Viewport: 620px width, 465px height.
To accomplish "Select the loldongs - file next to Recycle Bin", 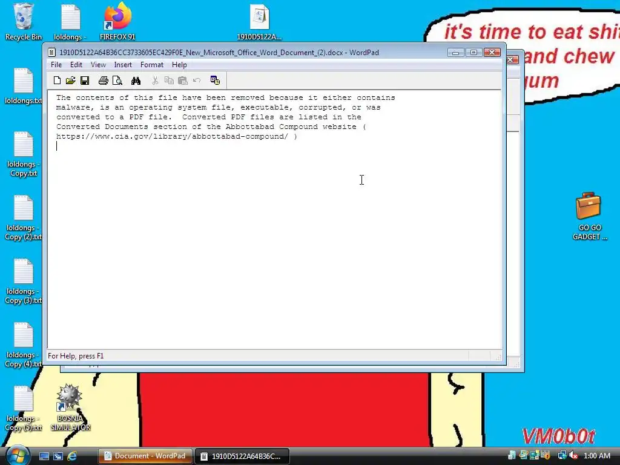I will pyautogui.click(x=70, y=22).
